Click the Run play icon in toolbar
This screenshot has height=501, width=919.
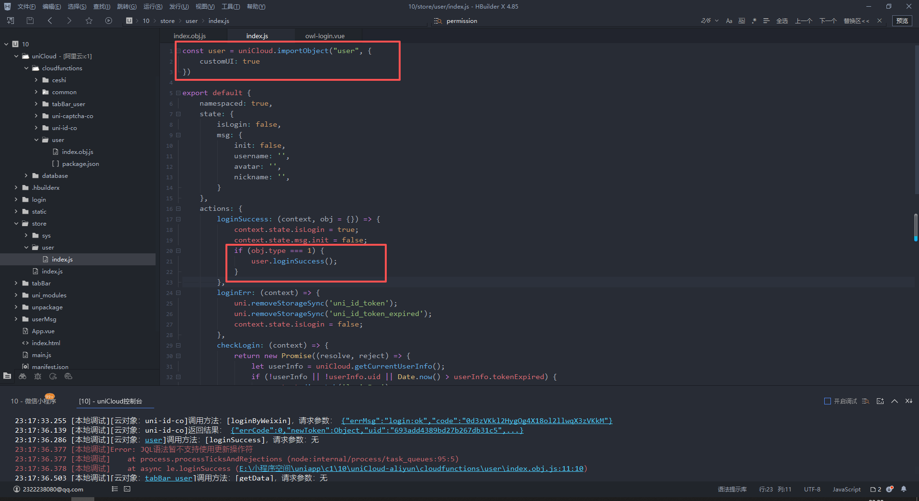point(109,21)
